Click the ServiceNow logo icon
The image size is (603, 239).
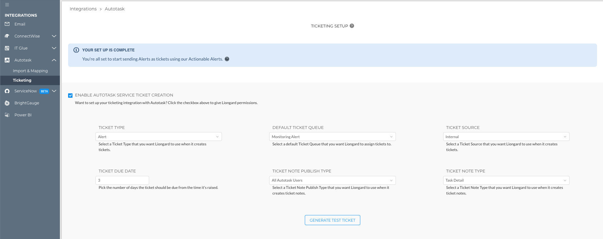[x=7, y=91]
